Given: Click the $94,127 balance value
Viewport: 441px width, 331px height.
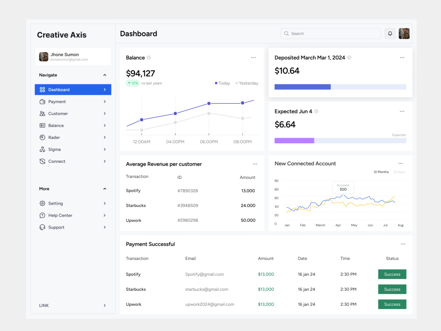Looking at the screenshot, I should pos(140,73).
